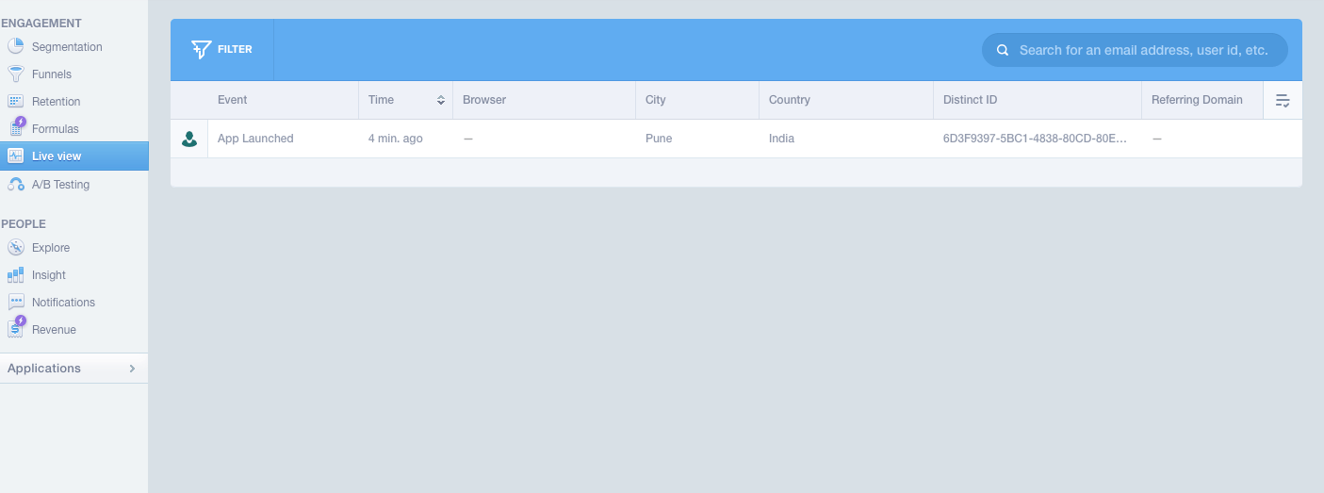Click the Explore compass icon
Screen dimensions: 1324x493
click(x=15, y=247)
